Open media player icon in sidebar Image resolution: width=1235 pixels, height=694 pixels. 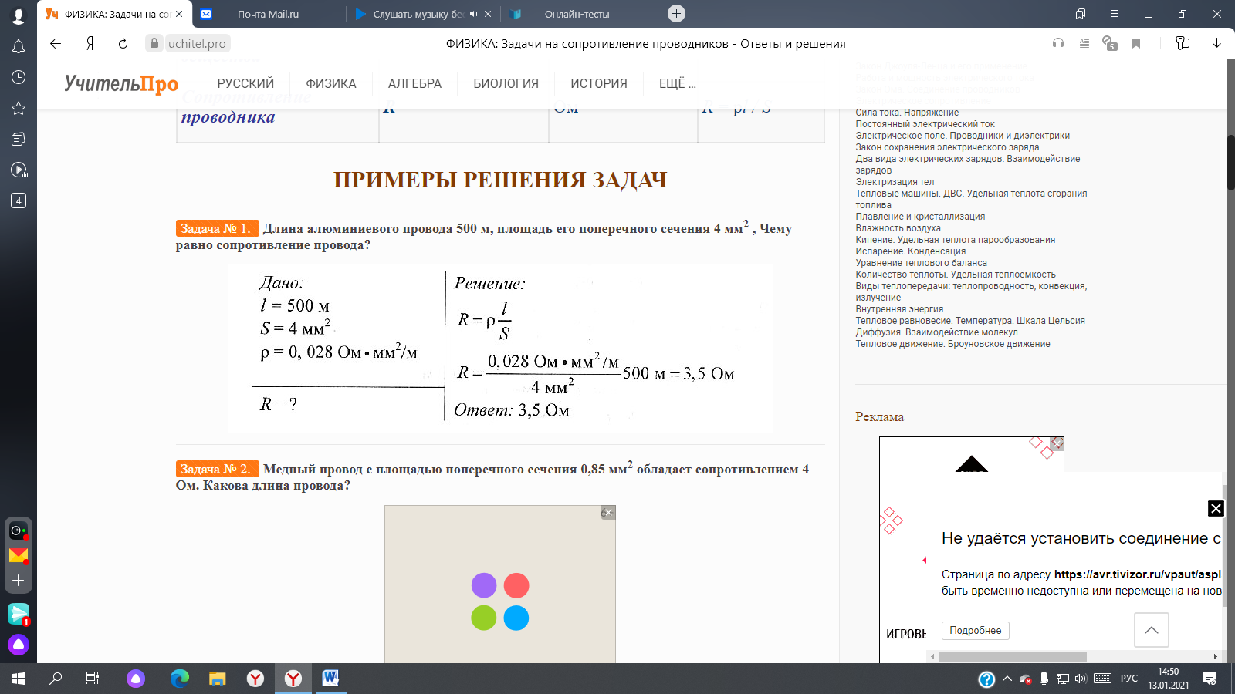pos(19,170)
